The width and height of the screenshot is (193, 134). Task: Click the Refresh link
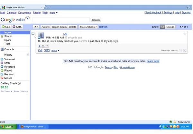(103, 27)
